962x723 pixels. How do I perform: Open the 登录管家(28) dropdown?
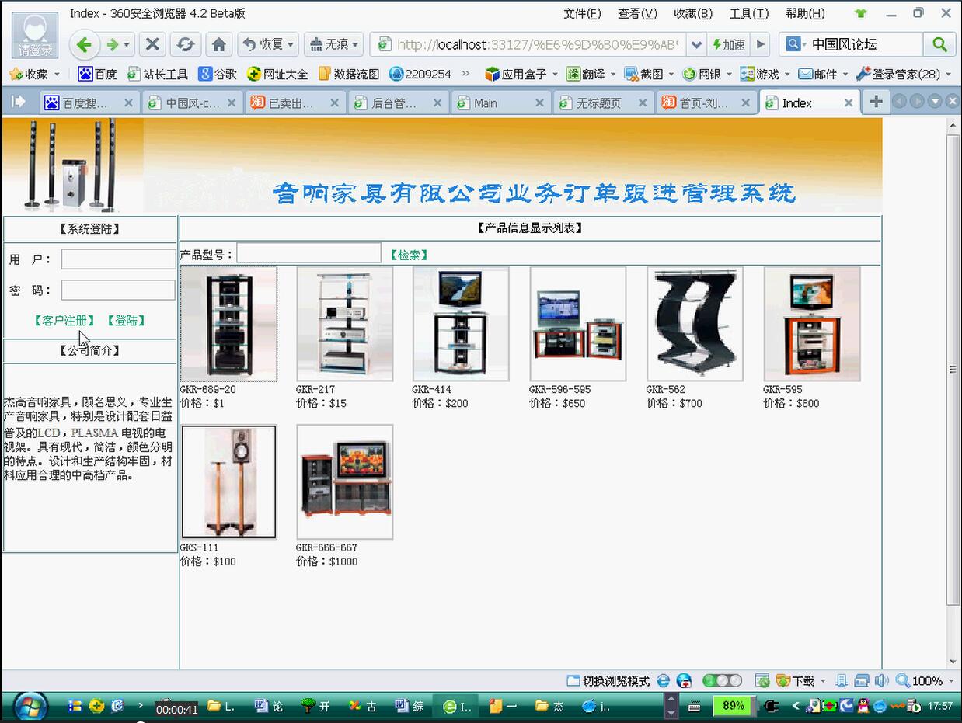[x=948, y=75]
